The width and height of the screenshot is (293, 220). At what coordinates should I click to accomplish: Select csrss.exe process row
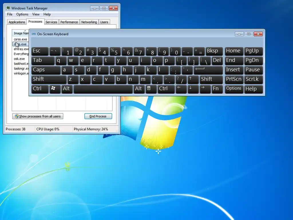[x=21, y=39]
